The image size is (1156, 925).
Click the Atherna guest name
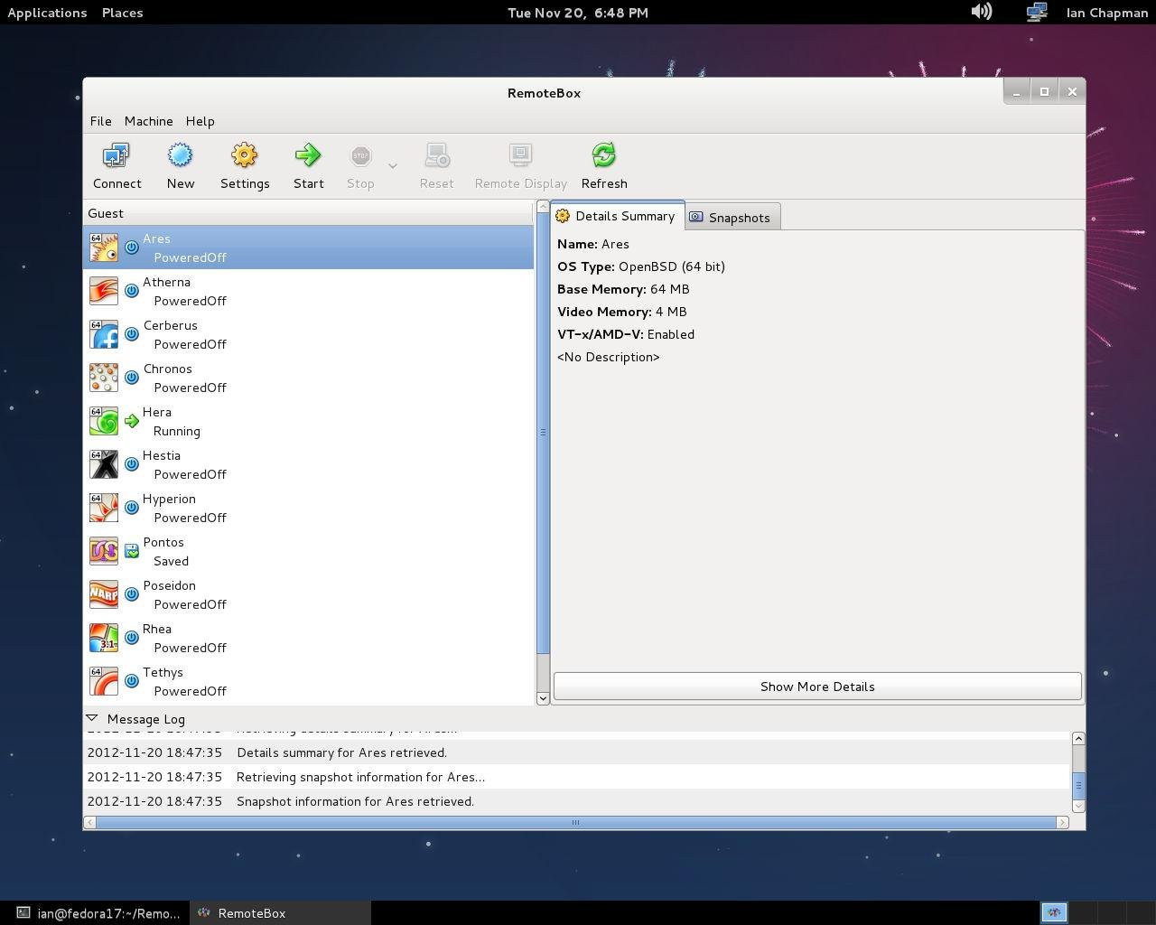(x=166, y=282)
